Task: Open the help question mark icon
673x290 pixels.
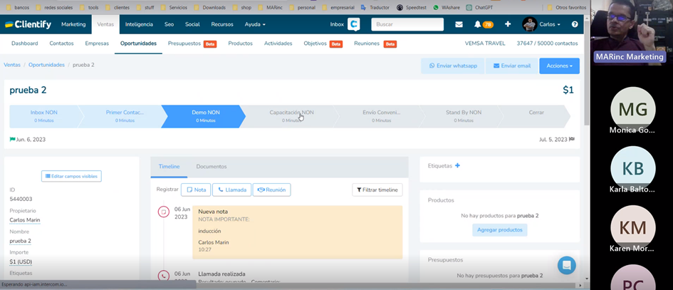Action: (x=575, y=24)
